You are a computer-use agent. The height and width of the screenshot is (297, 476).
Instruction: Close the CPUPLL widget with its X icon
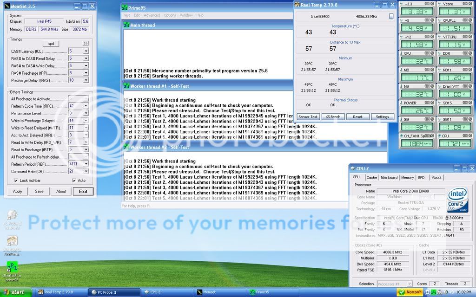(470, 20)
